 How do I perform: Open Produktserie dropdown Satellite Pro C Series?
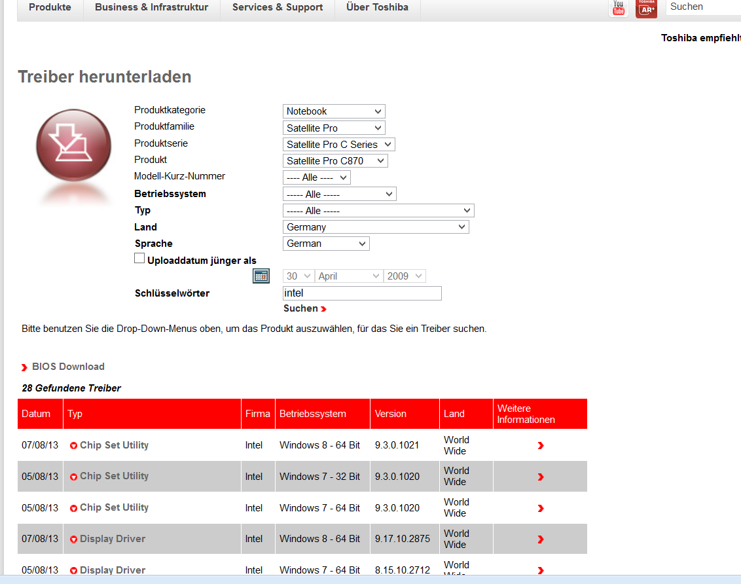tap(339, 145)
